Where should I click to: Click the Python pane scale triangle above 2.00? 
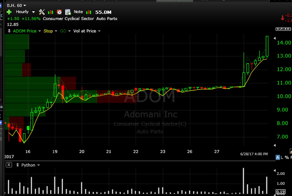[275, 170]
